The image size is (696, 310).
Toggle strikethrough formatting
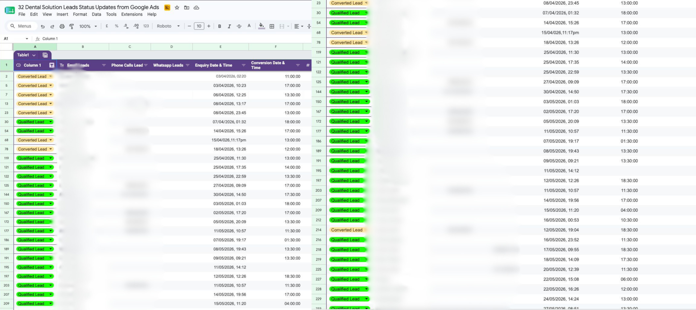click(x=239, y=26)
